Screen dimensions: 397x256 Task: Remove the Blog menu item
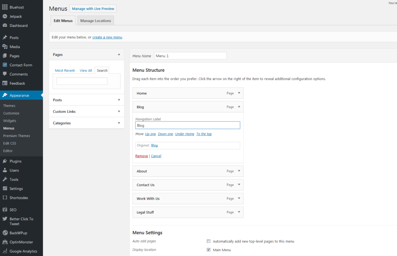click(141, 156)
